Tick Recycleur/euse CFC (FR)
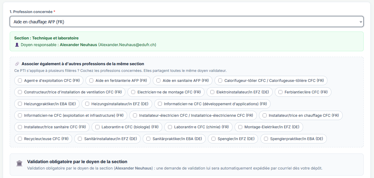 [x=20, y=139]
